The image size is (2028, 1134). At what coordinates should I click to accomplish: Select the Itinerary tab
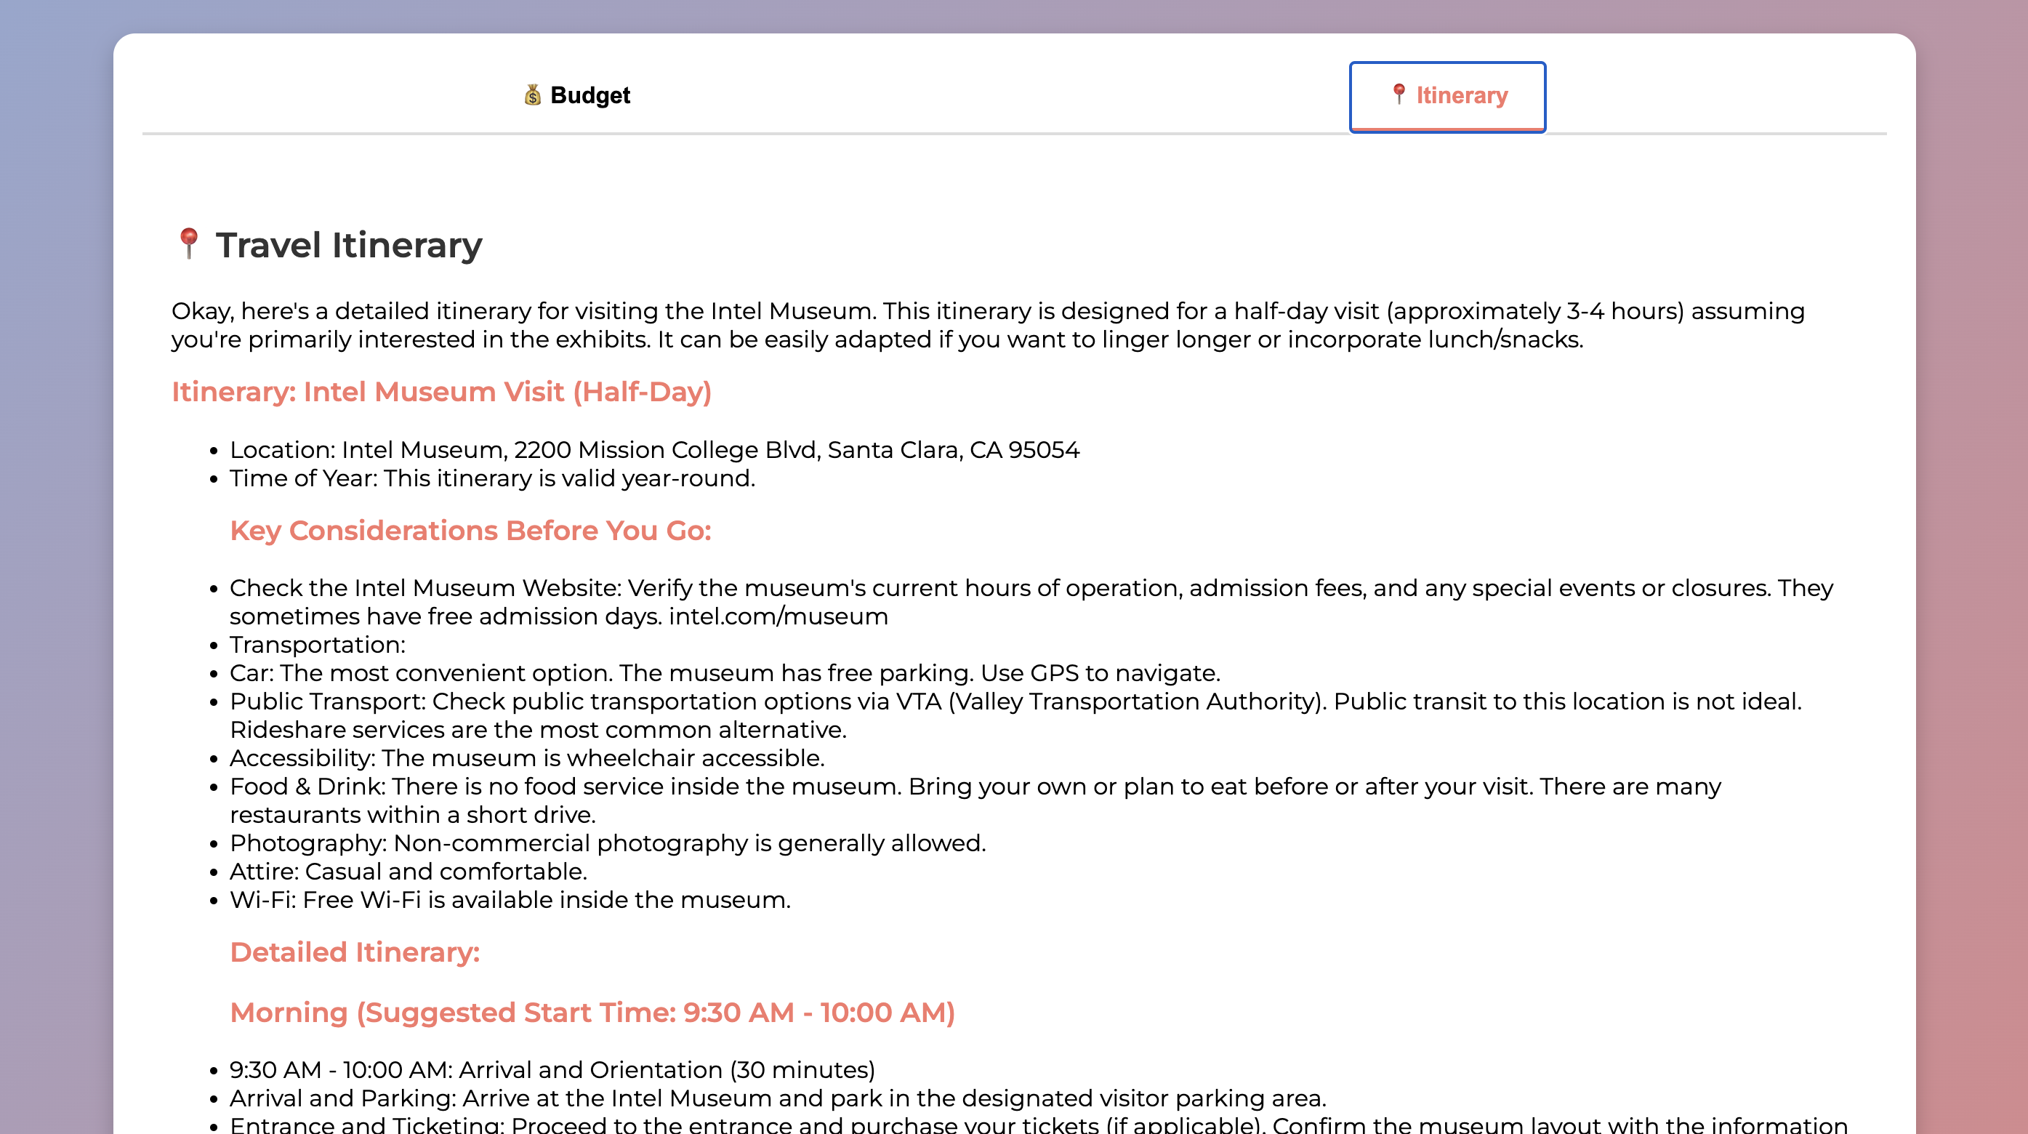click(x=1447, y=96)
